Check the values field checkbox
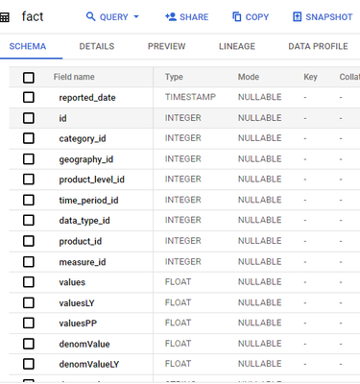 [x=29, y=282]
